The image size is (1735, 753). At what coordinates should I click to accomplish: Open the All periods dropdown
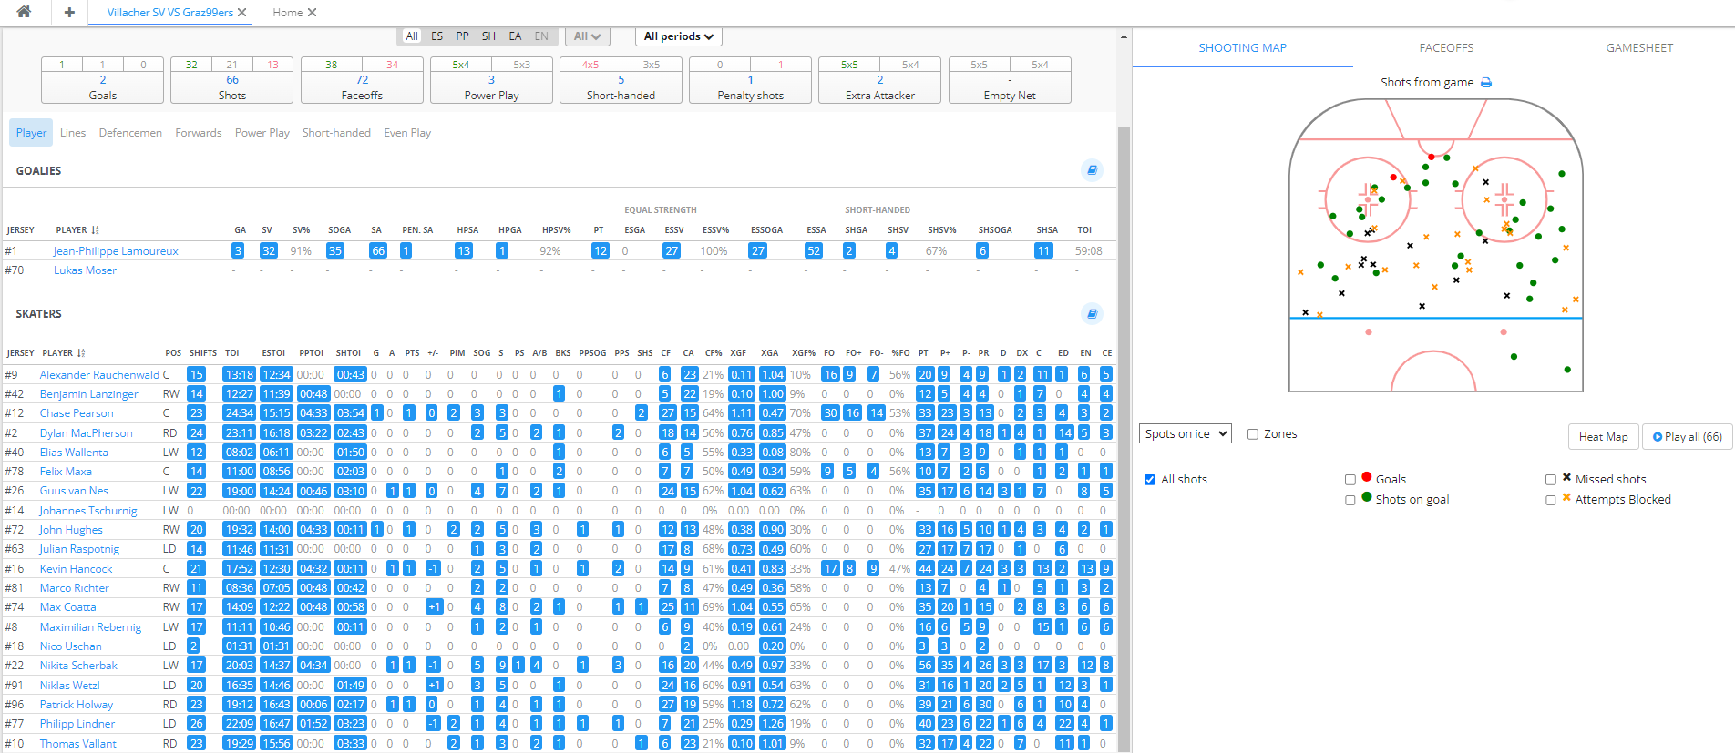(678, 36)
